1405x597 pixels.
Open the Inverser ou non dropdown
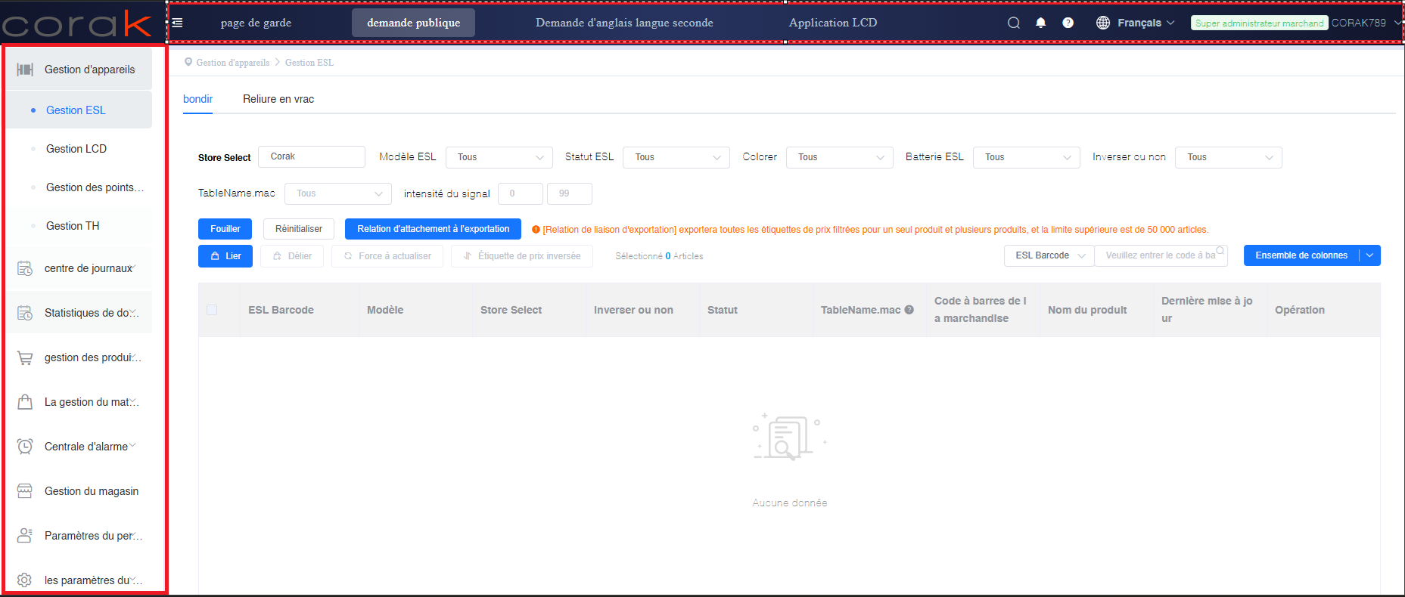point(1229,157)
